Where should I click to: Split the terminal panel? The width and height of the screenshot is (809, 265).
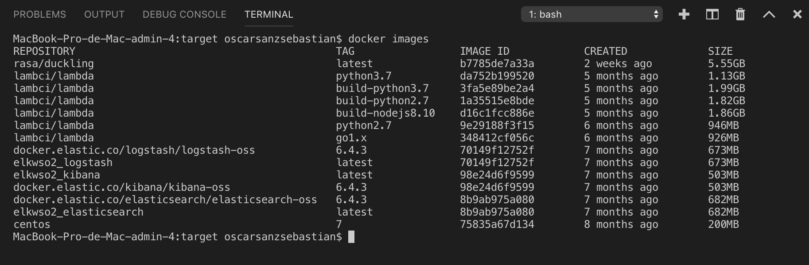pyautogui.click(x=712, y=15)
